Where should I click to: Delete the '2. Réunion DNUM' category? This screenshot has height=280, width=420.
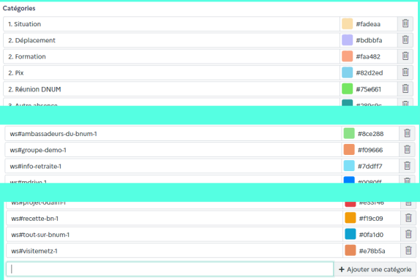[x=405, y=89]
